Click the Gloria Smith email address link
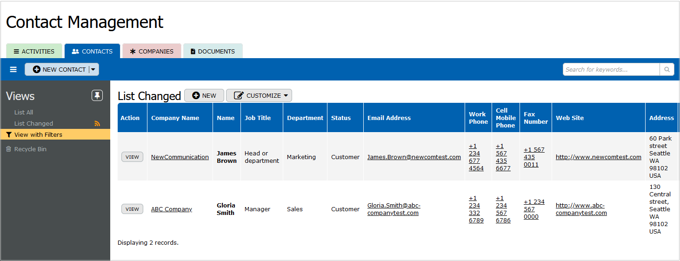 [x=393, y=209]
